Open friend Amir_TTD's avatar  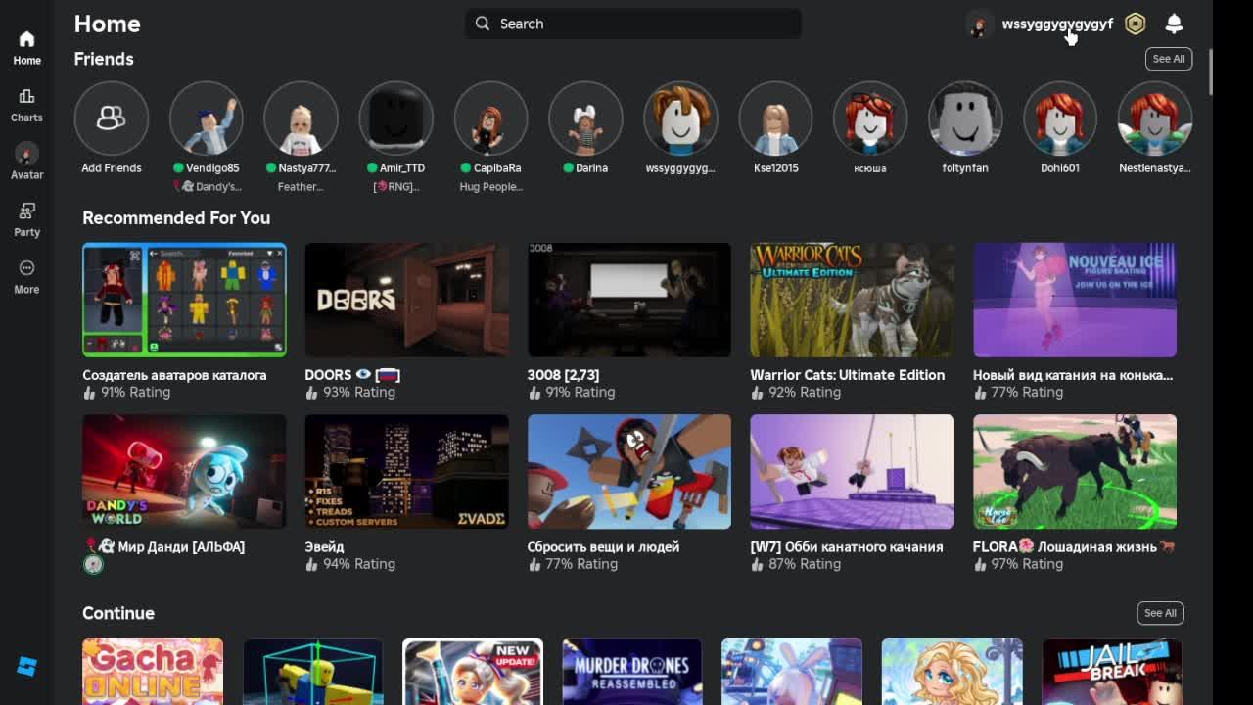pyautogui.click(x=395, y=118)
